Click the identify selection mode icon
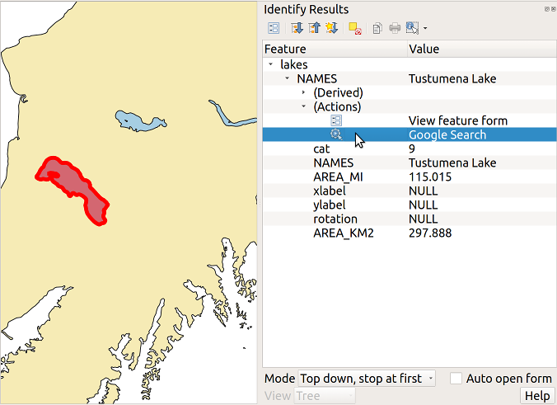This screenshot has height=405, width=557. pyautogui.click(x=412, y=28)
